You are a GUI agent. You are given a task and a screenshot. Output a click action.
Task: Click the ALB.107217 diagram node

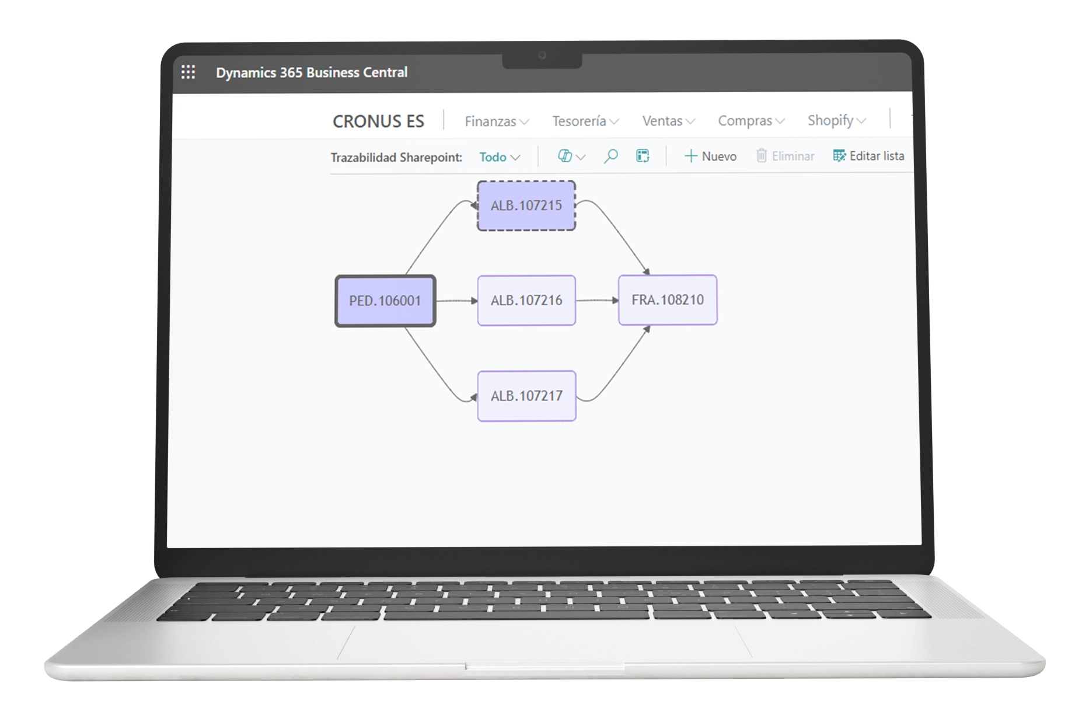526,396
